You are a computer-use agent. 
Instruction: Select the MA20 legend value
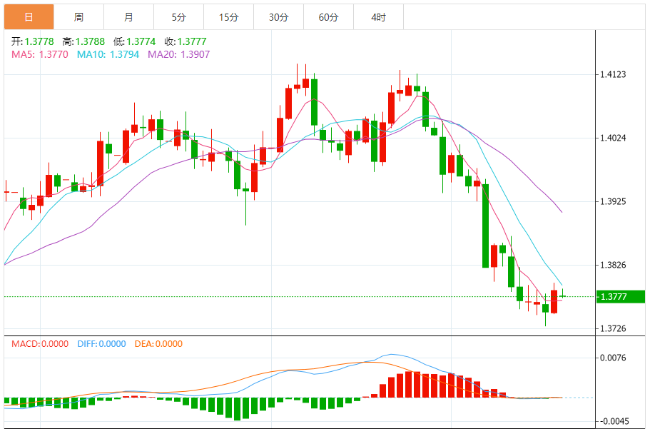click(178, 54)
